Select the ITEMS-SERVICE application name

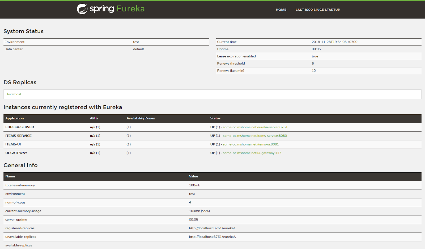[x=18, y=136]
